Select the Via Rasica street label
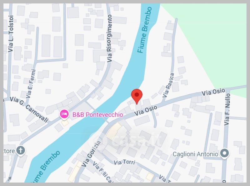Screen dimensions: 250x186 (168, 85)
